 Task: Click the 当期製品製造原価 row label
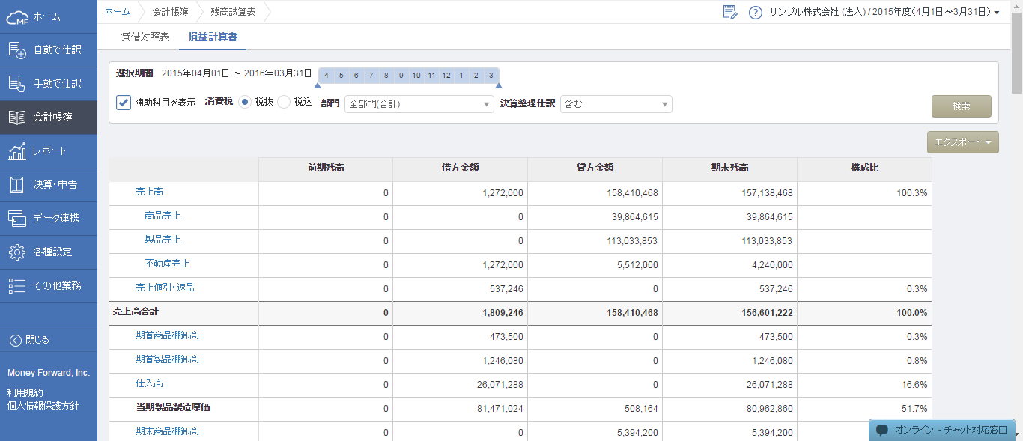(x=173, y=408)
